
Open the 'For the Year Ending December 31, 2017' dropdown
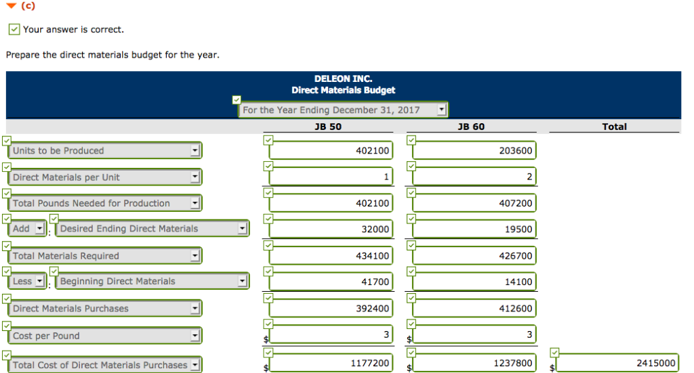click(x=344, y=110)
